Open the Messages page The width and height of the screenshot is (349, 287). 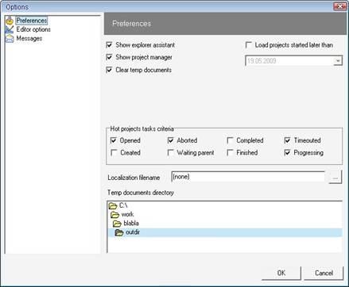click(29, 39)
